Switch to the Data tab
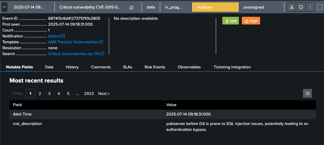 (49, 67)
